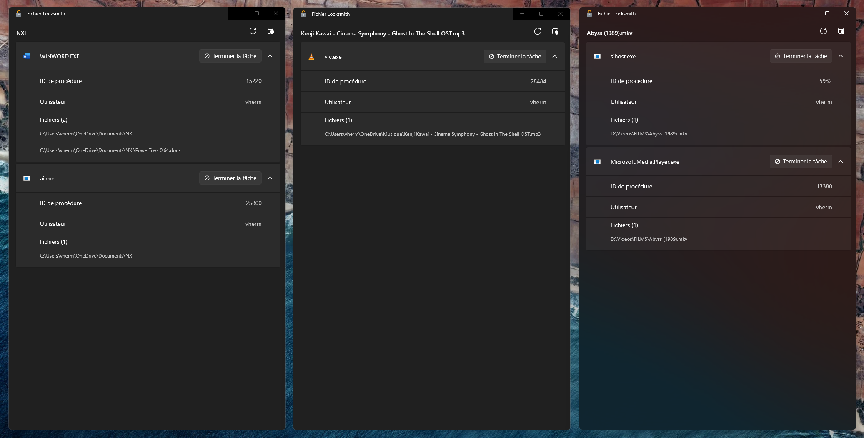Select vlc.exe's Ghost In The Shell mp3 path
The image size is (864, 438).
[433, 134]
